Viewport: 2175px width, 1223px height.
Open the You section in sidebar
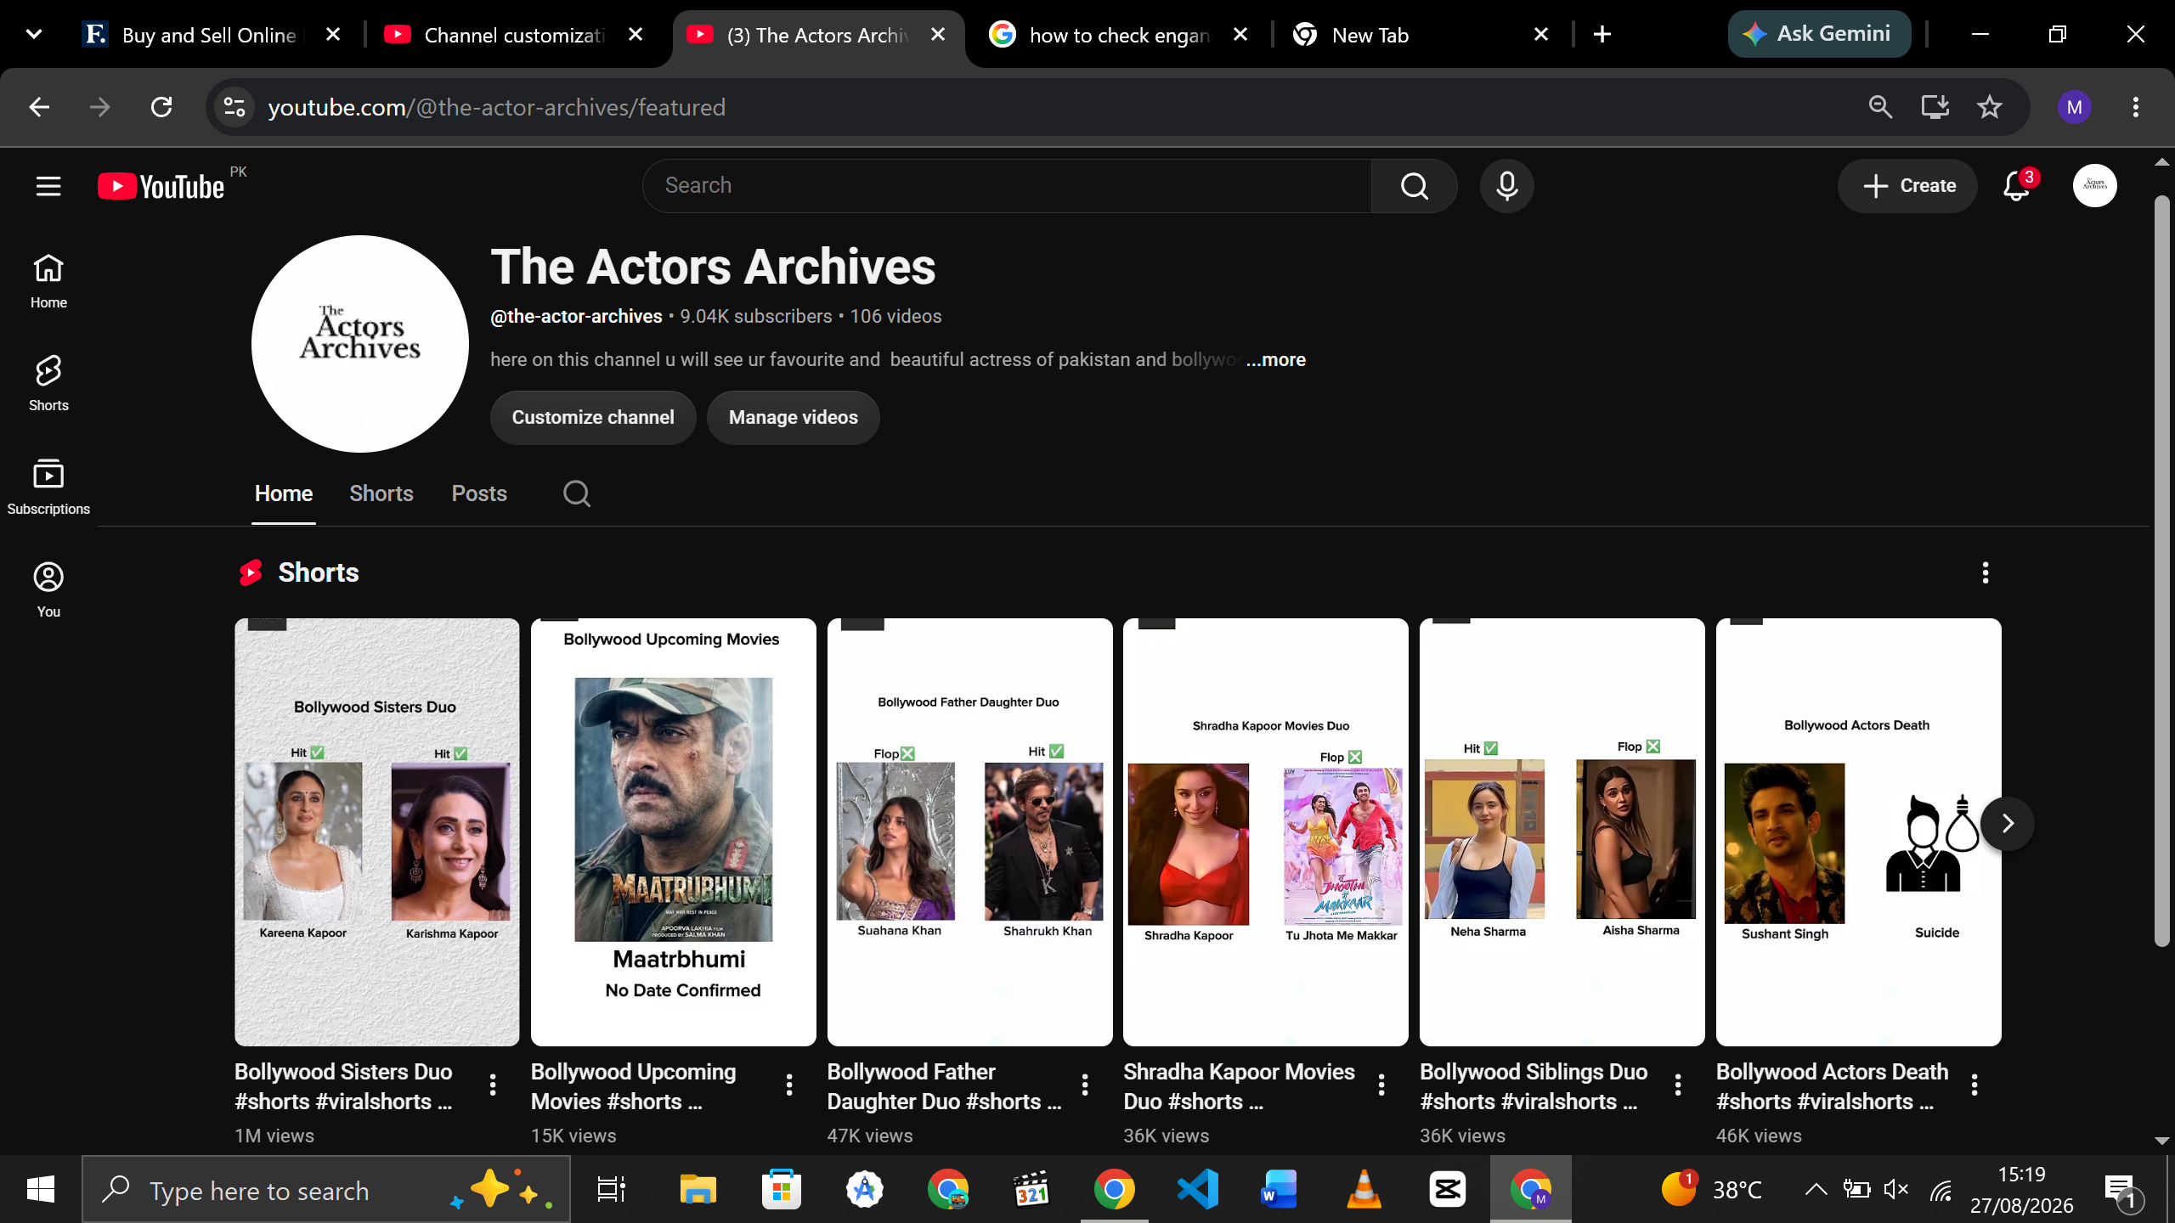[x=48, y=590]
